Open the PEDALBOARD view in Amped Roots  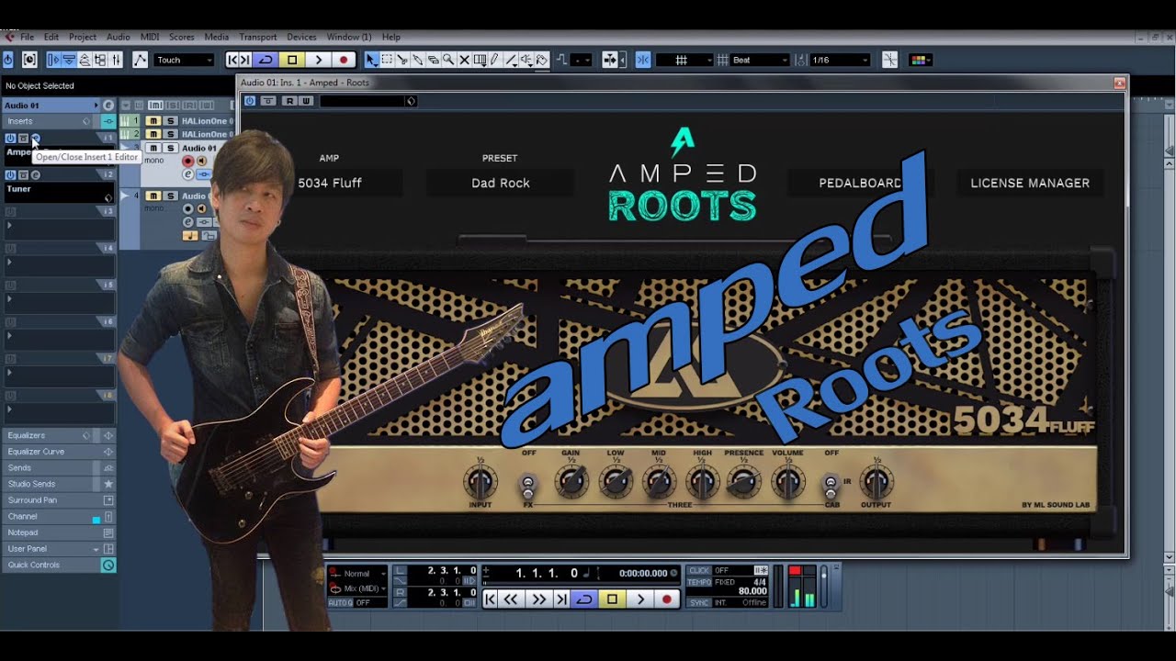[x=860, y=183]
